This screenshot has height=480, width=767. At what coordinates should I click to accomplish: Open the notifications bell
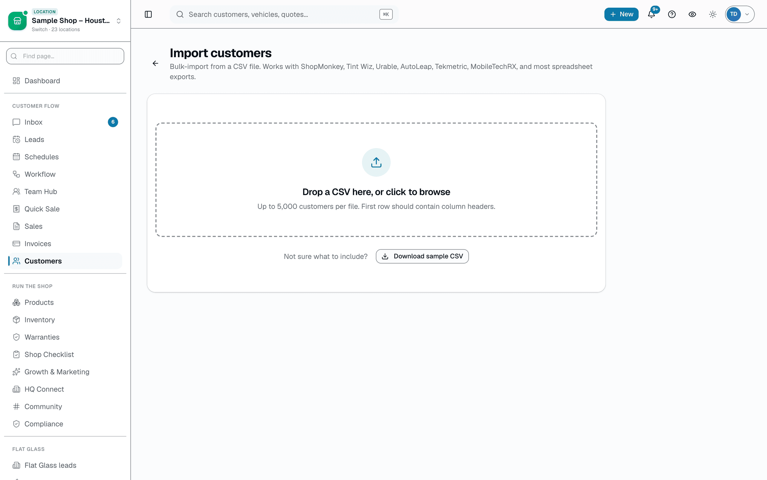(651, 14)
